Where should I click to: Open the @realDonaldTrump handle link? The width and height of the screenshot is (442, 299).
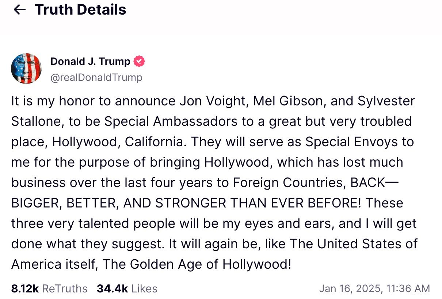96,77
